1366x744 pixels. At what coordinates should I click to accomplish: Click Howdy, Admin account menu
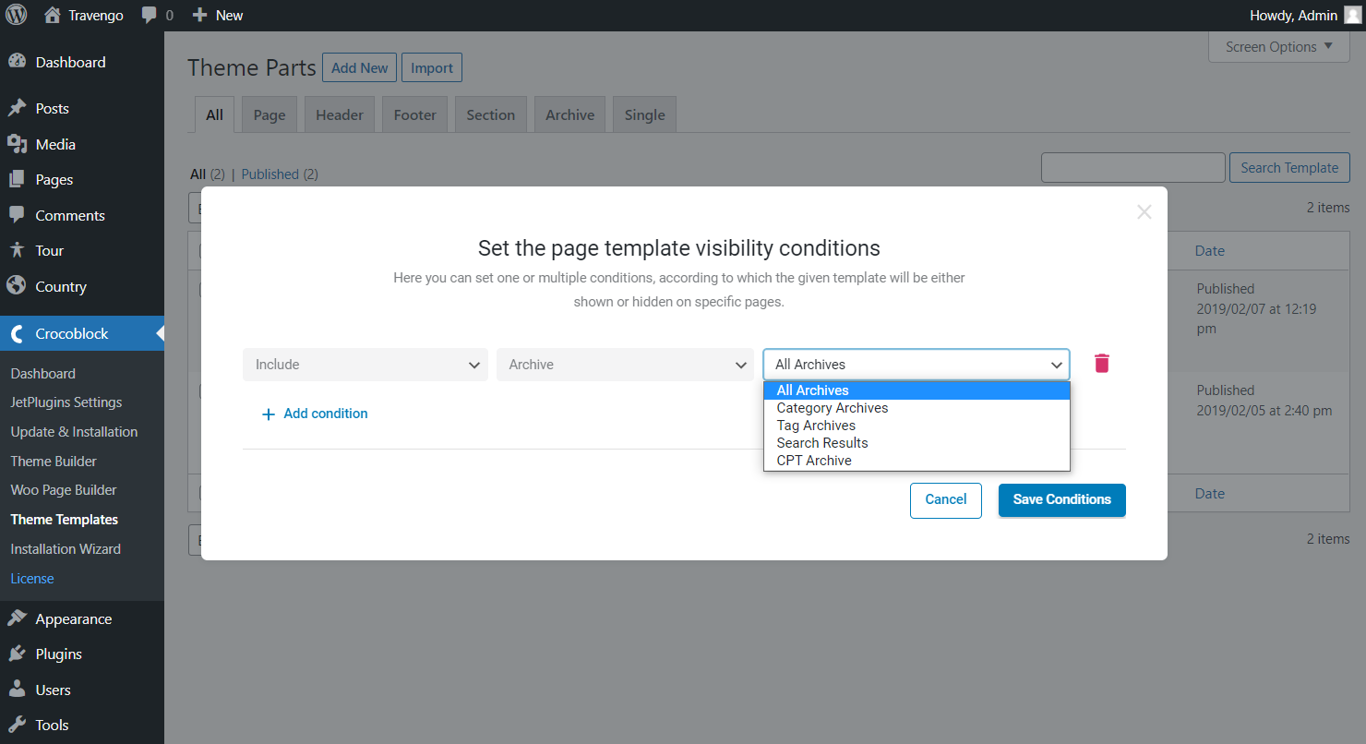coord(1305,15)
